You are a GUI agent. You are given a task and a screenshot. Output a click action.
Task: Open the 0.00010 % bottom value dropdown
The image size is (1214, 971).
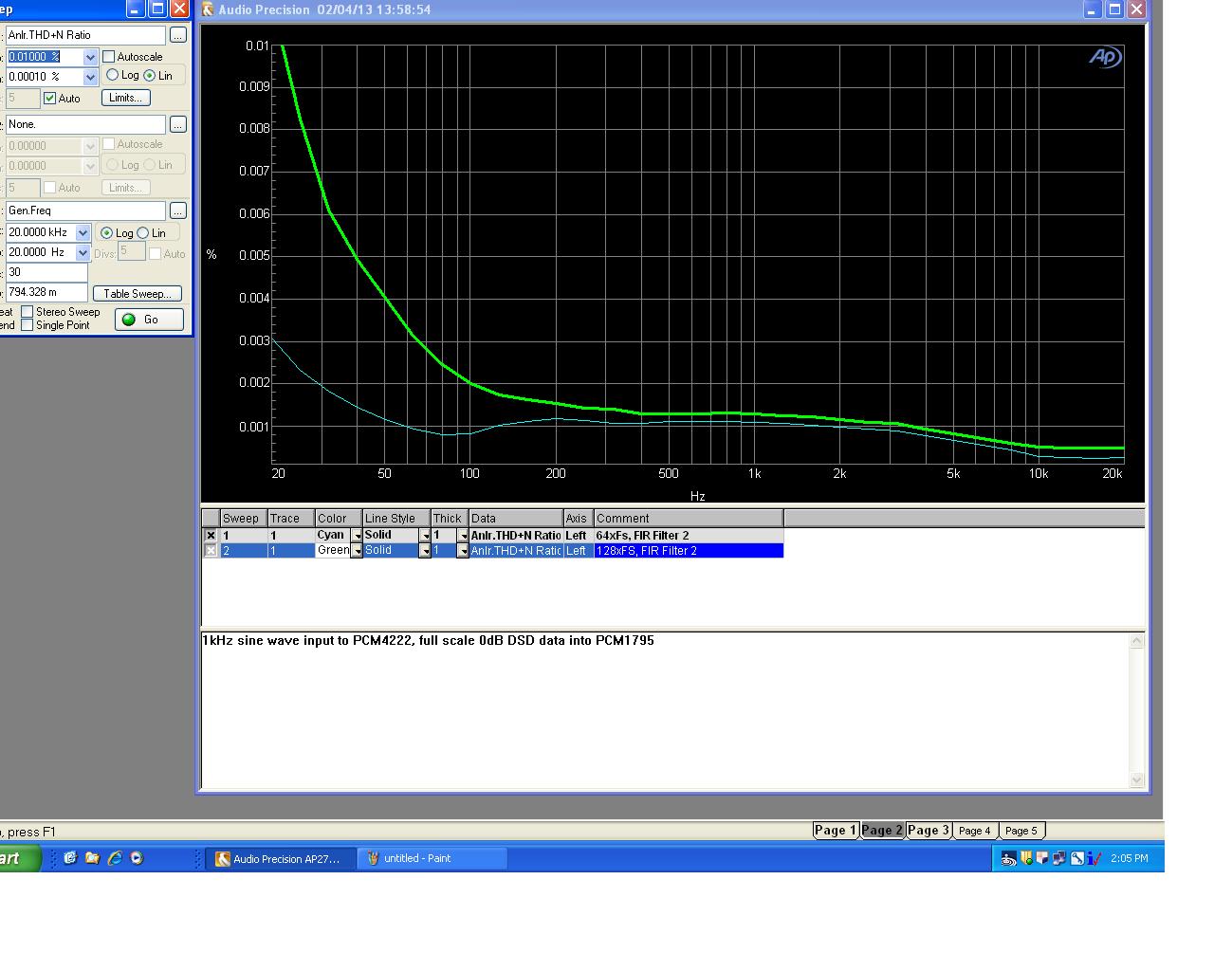click(90, 77)
